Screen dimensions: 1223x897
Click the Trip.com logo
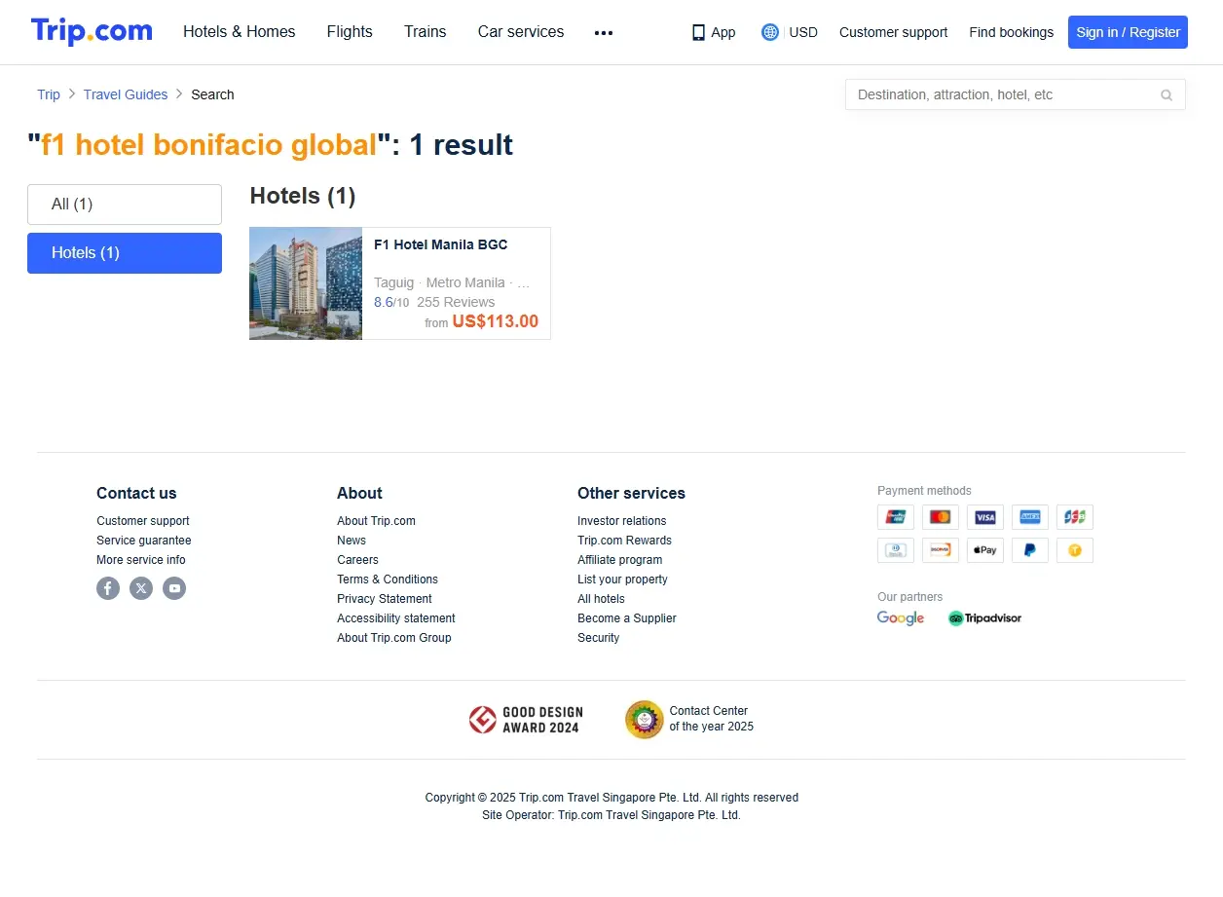[92, 32]
